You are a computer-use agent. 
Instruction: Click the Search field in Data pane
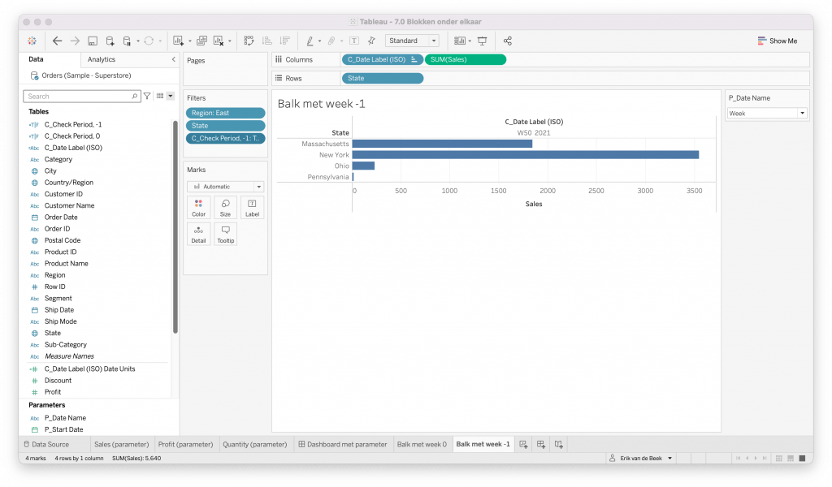tap(81, 96)
